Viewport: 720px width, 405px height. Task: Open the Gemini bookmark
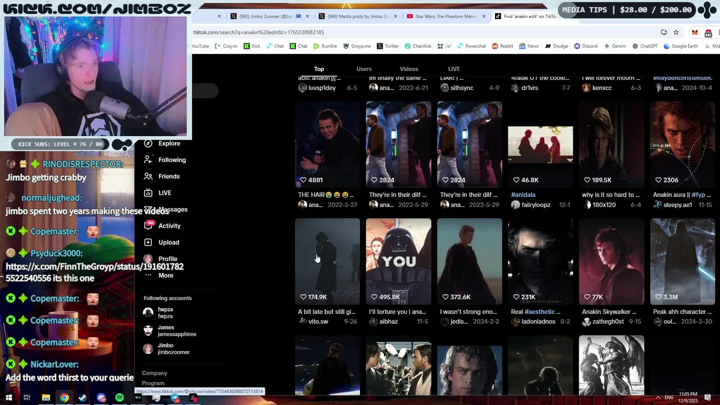pos(615,46)
